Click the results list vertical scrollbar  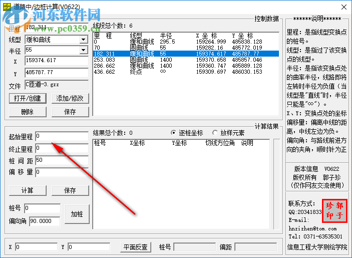point(277,184)
